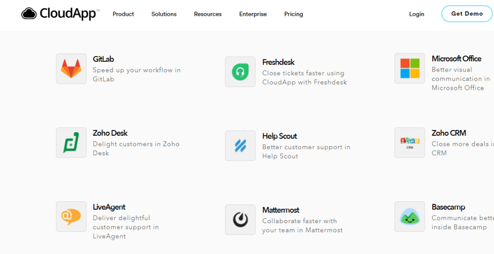This screenshot has width=494, height=254.
Task: Go to the Pricing page
Action: pyautogui.click(x=294, y=14)
